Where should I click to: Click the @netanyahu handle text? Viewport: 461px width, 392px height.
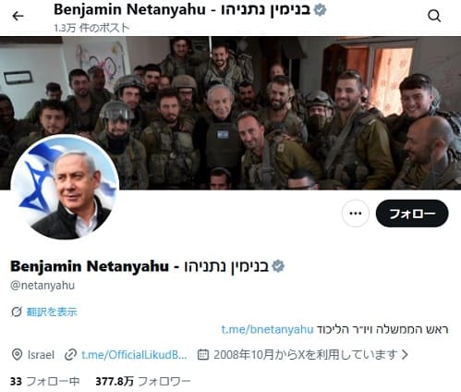click(x=42, y=285)
